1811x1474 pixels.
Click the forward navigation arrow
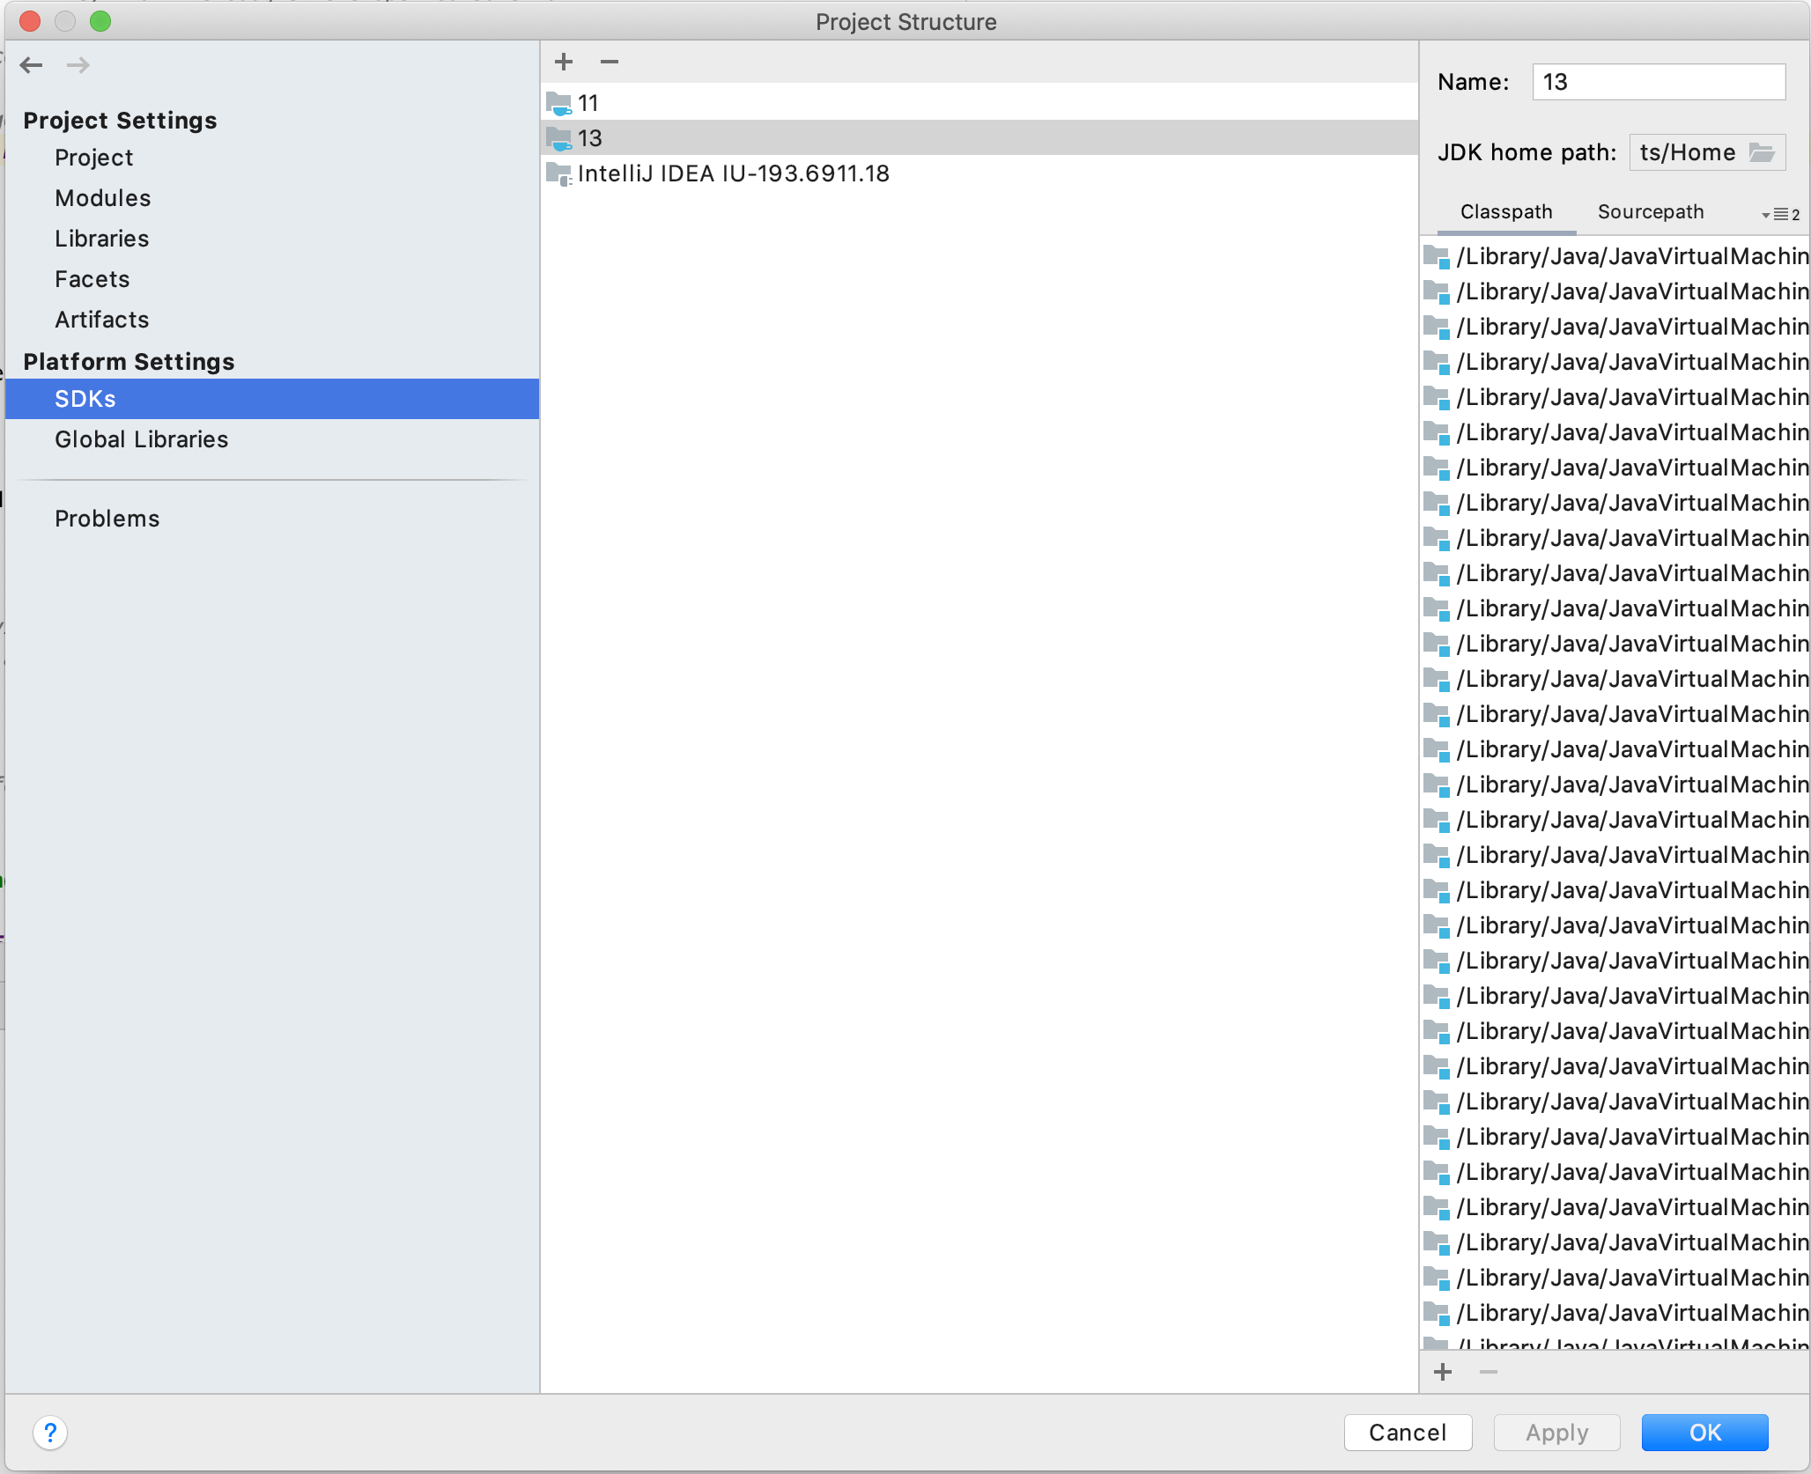point(78,64)
